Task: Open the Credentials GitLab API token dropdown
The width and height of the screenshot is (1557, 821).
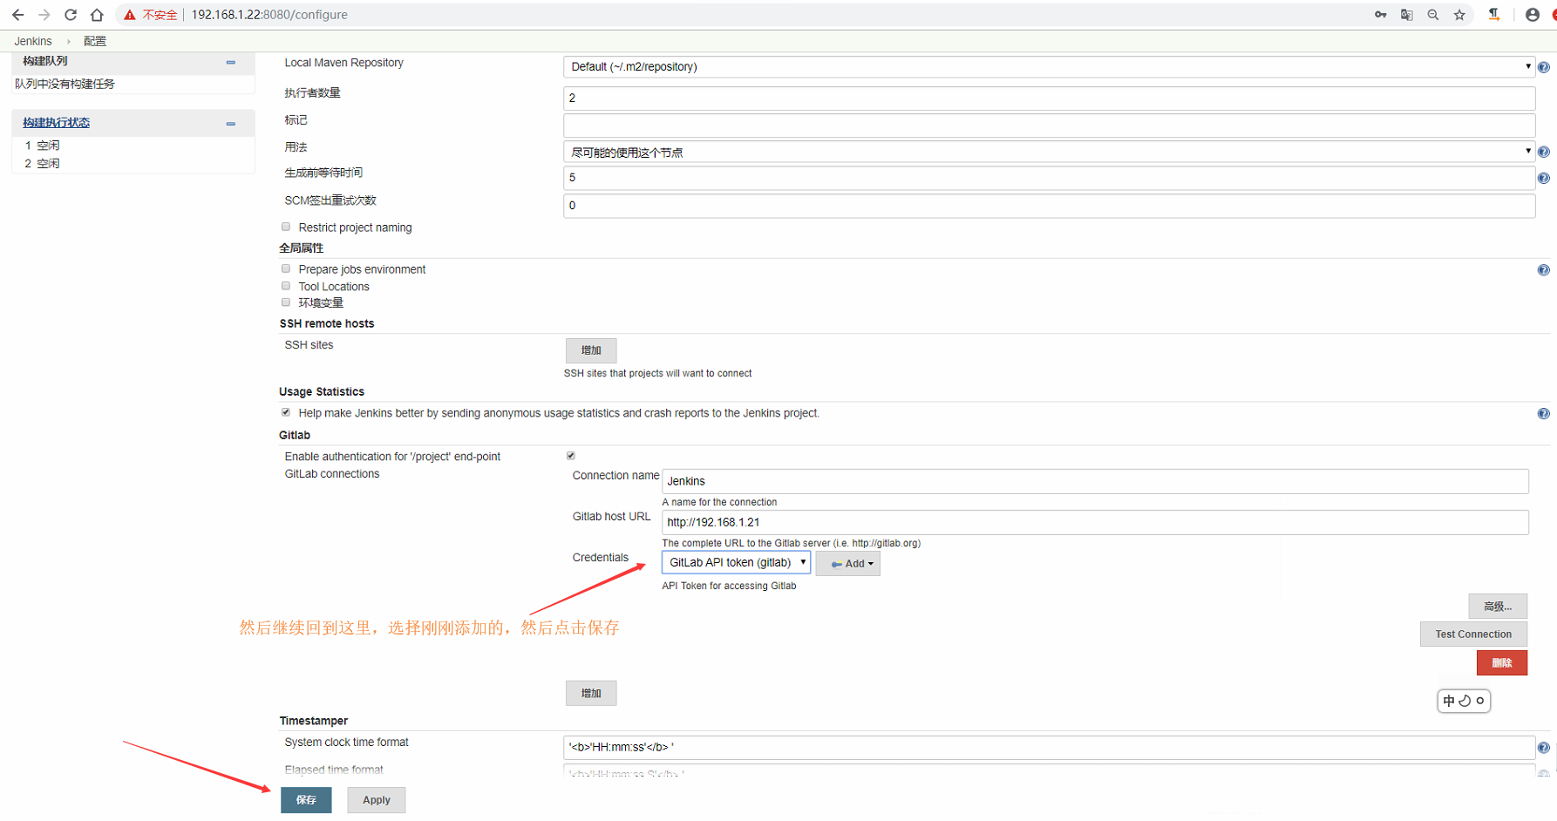Action: coord(737,562)
